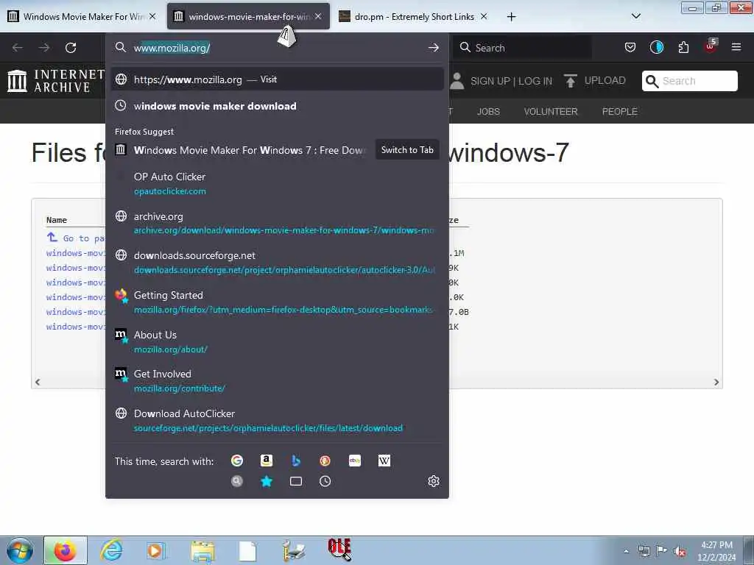The width and height of the screenshot is (754, 565).
Task: Open Windows Media Player taskbar icon
Action: point(155,550)
